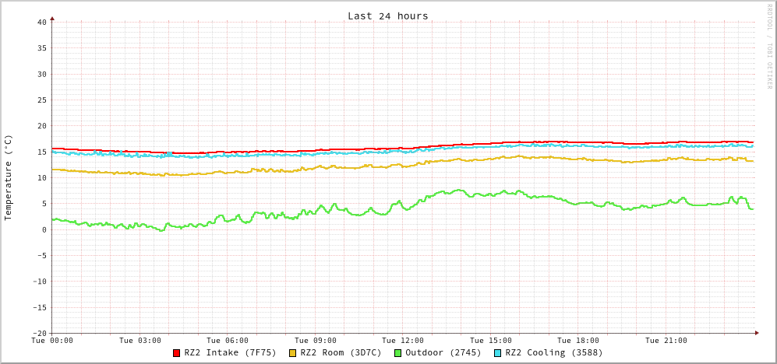The image size is (777, 364).
Task: Click the 'Temperature (°C)' y-axis label
Action: (x=9, y=177)
